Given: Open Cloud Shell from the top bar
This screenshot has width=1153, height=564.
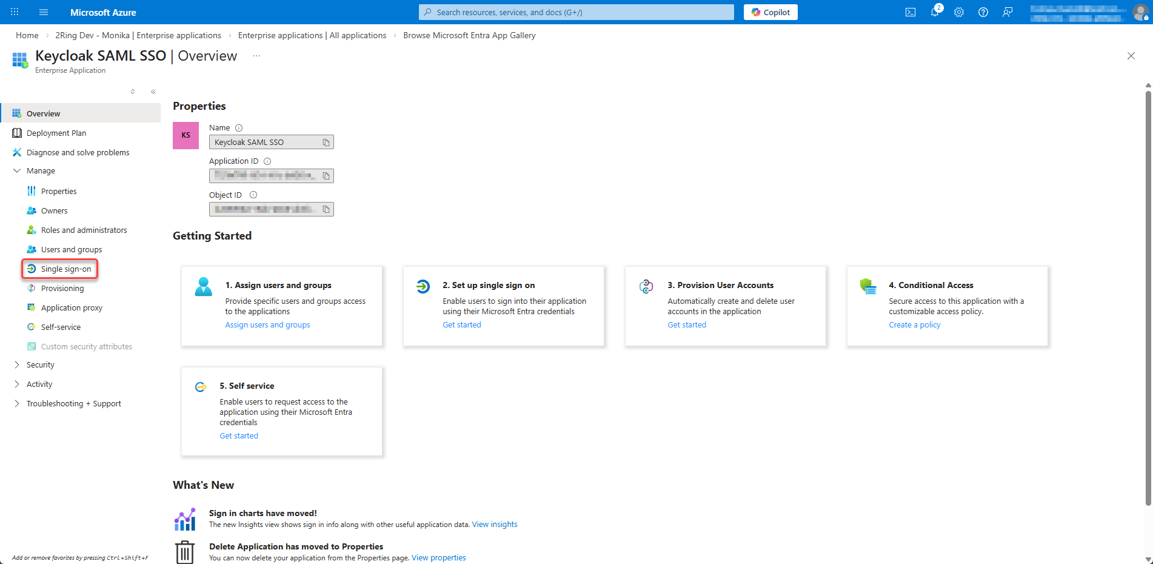Looking at the screenshot, I should click(x=910, y=12).
